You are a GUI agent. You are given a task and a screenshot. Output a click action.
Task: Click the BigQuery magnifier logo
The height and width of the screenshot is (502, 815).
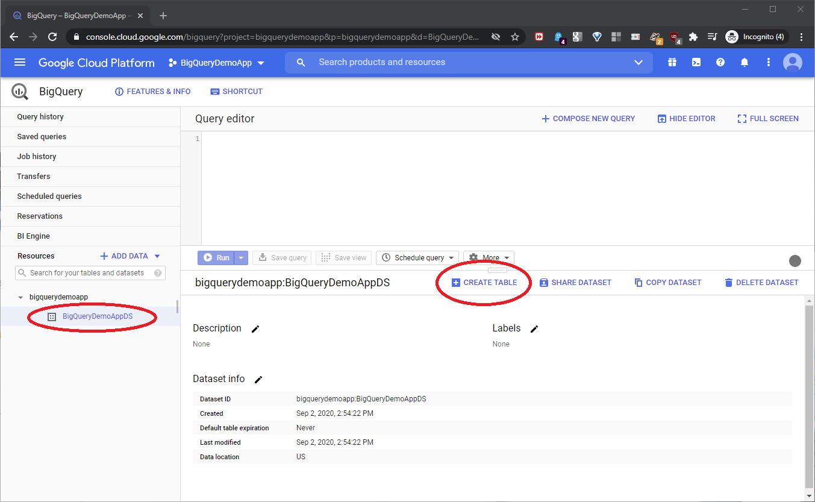tap(20, 92)
